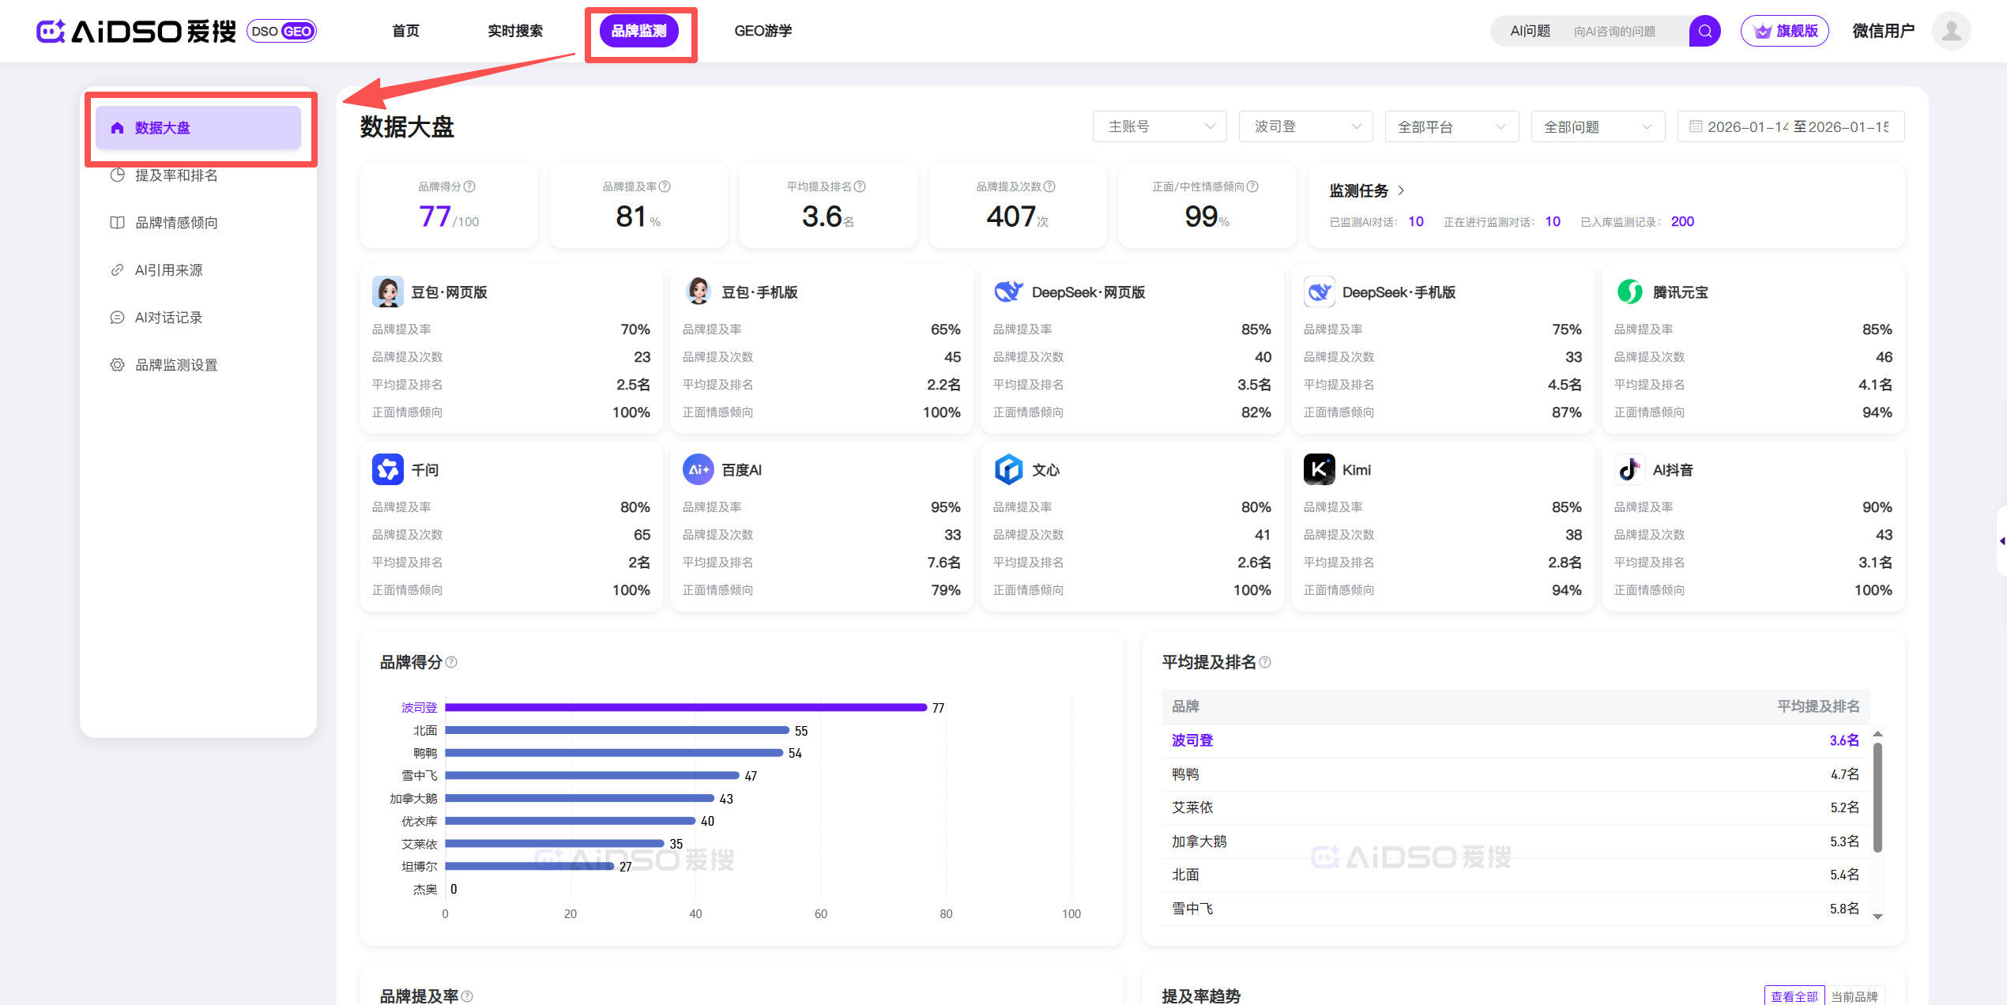The height and width of the screenshot is (1005, 2007).
Task: Open the 全部问题 question filter dropdown
Action: (x=1597, y=126)
